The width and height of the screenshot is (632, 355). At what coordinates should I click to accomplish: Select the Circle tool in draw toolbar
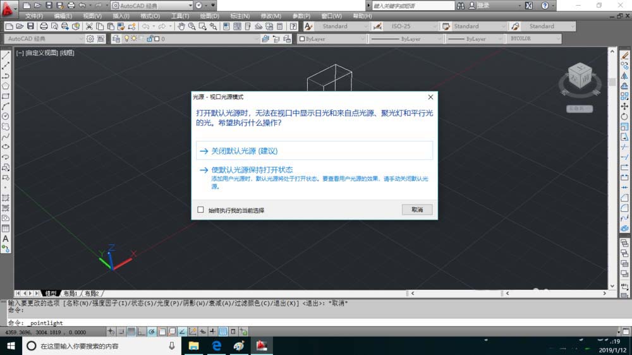pos(6,116)
